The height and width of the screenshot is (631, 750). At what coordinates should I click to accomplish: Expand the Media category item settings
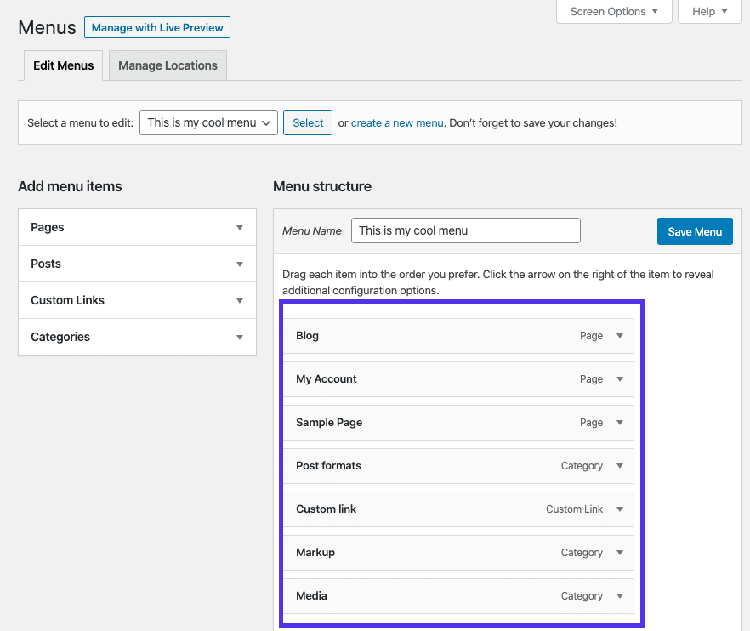pos(620,596)
